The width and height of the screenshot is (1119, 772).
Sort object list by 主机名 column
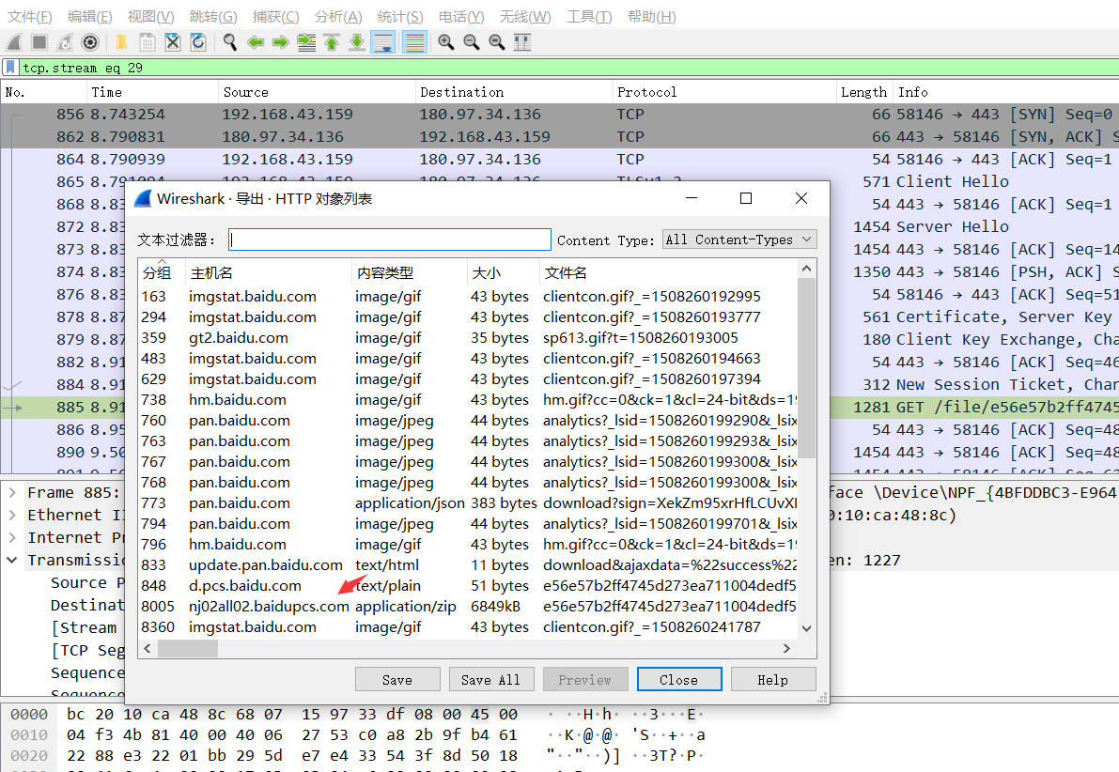pos(269,272)
